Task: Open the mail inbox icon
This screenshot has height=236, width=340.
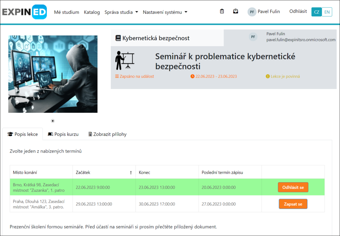Action: [x=235, y=11]
